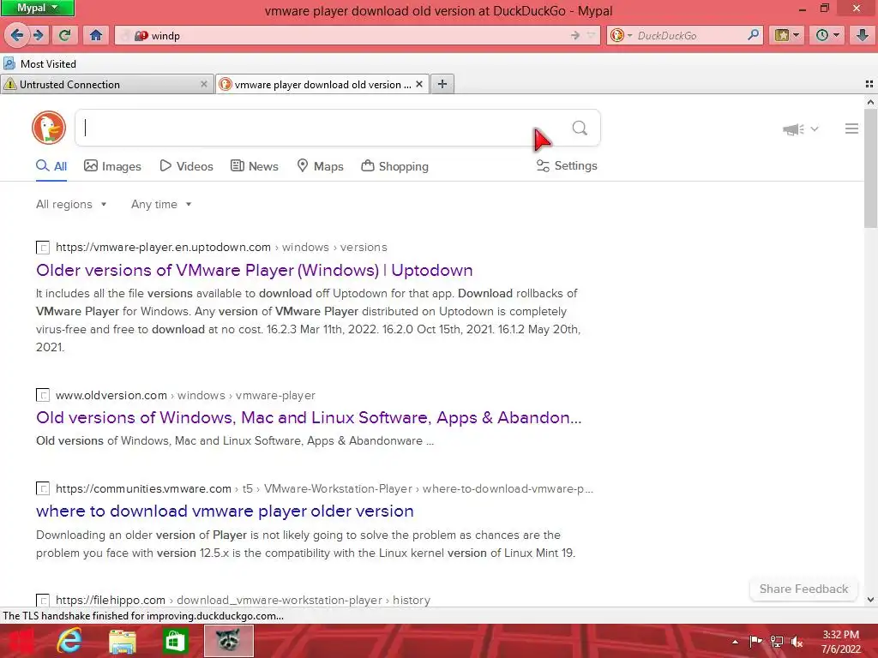Open the network tray icon
Image resolution: width=878 pixels, height=658 pixels.
pos(777,642)
